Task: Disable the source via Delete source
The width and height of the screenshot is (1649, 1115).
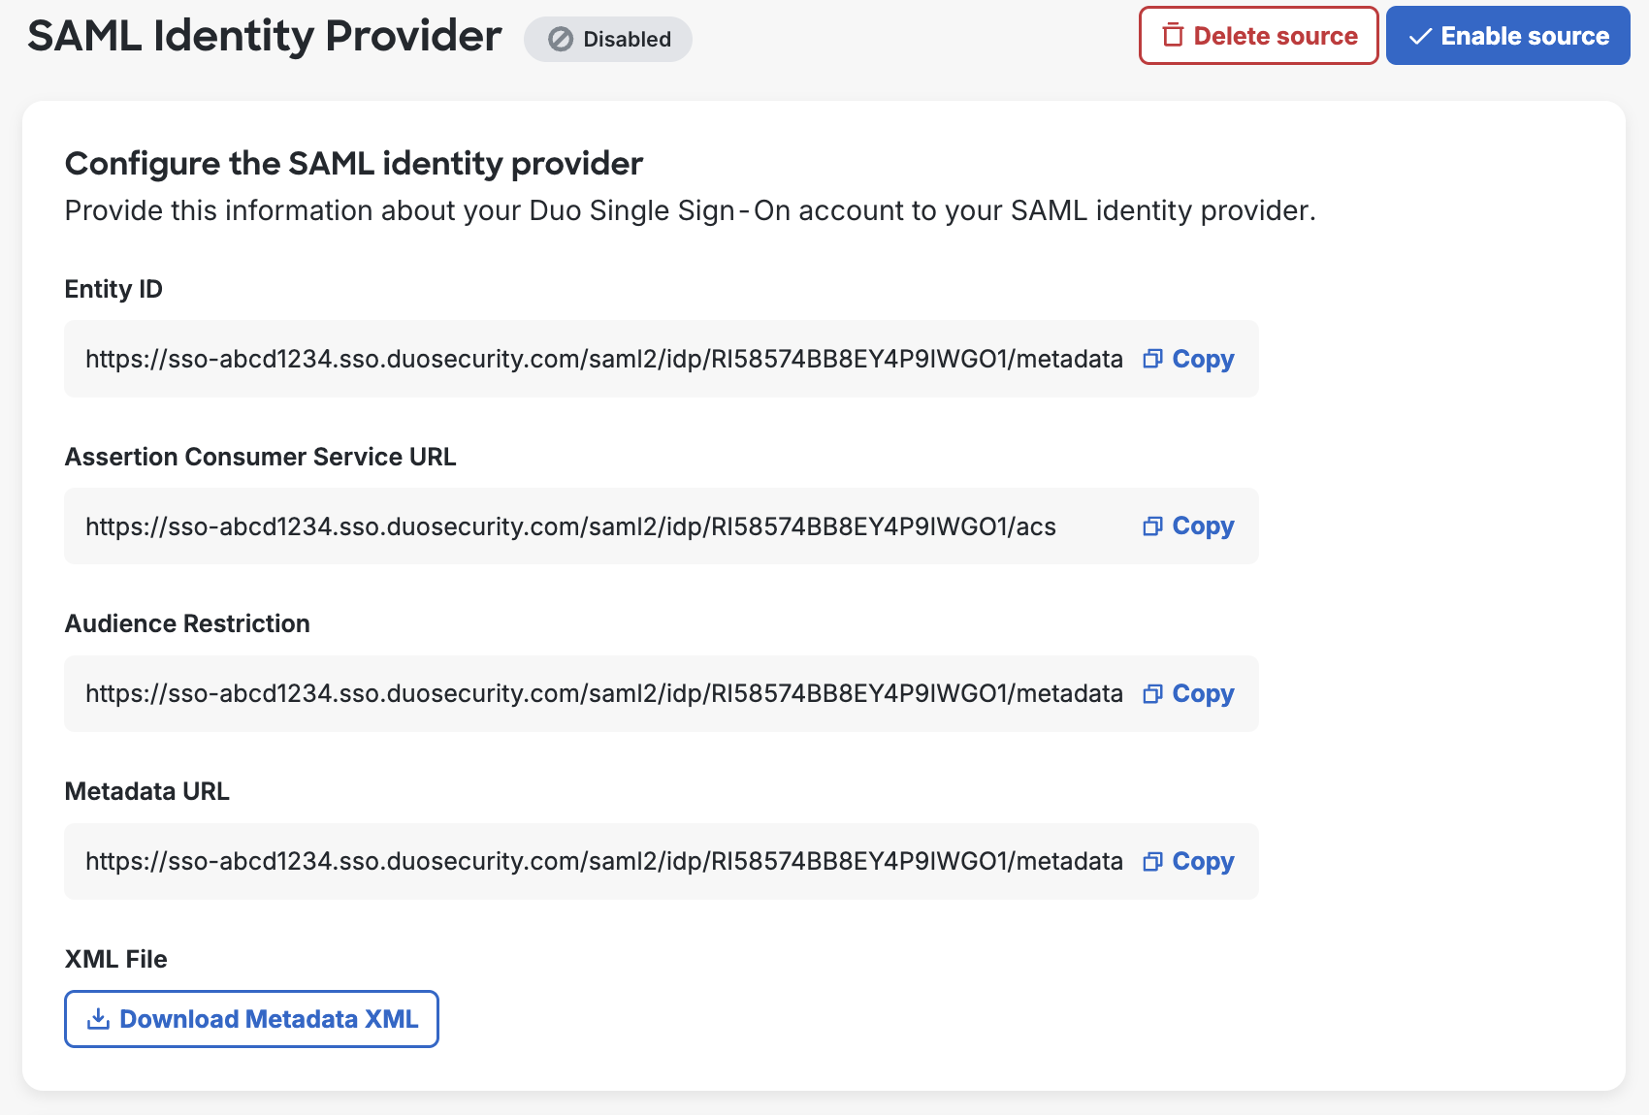Action: (x=1258, y=35)
